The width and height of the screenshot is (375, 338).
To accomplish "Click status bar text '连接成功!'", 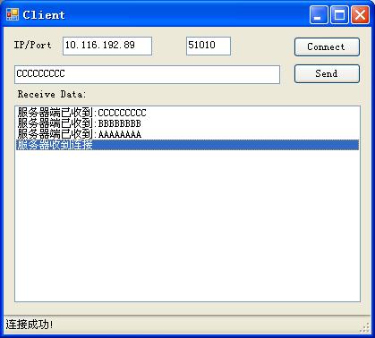I will (x=30, y=325).
